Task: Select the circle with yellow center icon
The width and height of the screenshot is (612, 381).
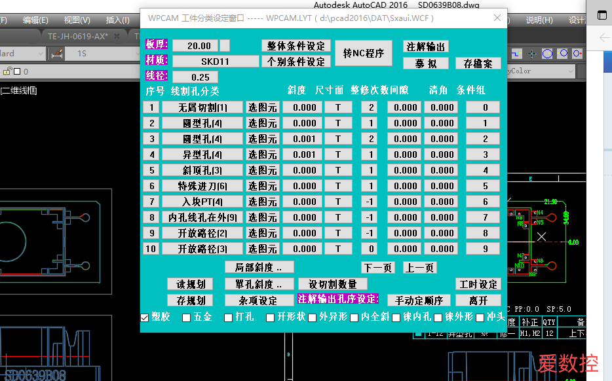Action: pyautogui.click(x=547, y=54)
